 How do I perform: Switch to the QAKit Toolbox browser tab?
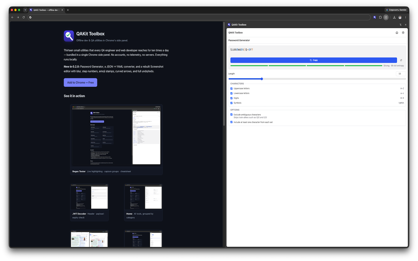(46, 10)
